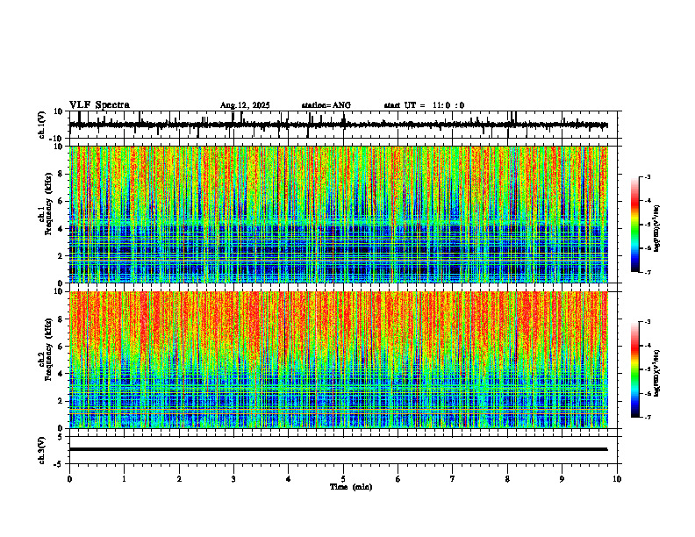Image resolution: width=695 pixels, height=537 pixels.
Task: Click time axis tick label "9"
Action: click(x=562, y=479)
